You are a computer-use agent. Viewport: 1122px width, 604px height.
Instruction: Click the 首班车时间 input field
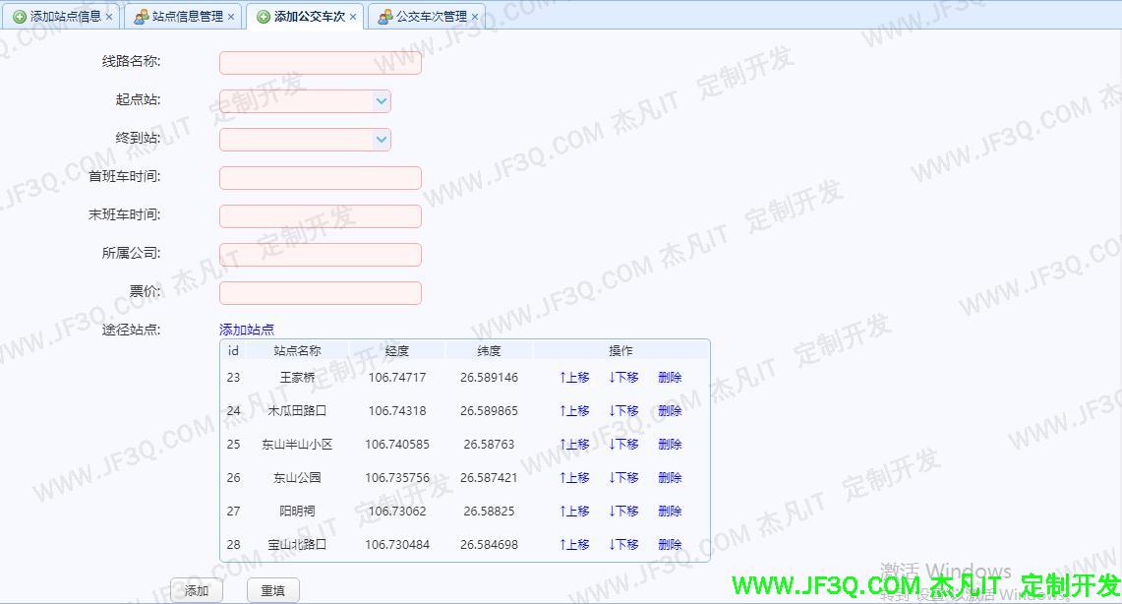(x=320, y=177)
